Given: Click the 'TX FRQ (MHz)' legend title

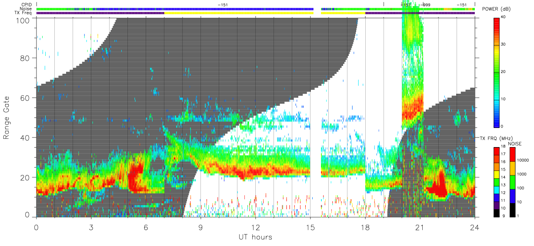Looking at the screenshot, I should coord(496,138).
